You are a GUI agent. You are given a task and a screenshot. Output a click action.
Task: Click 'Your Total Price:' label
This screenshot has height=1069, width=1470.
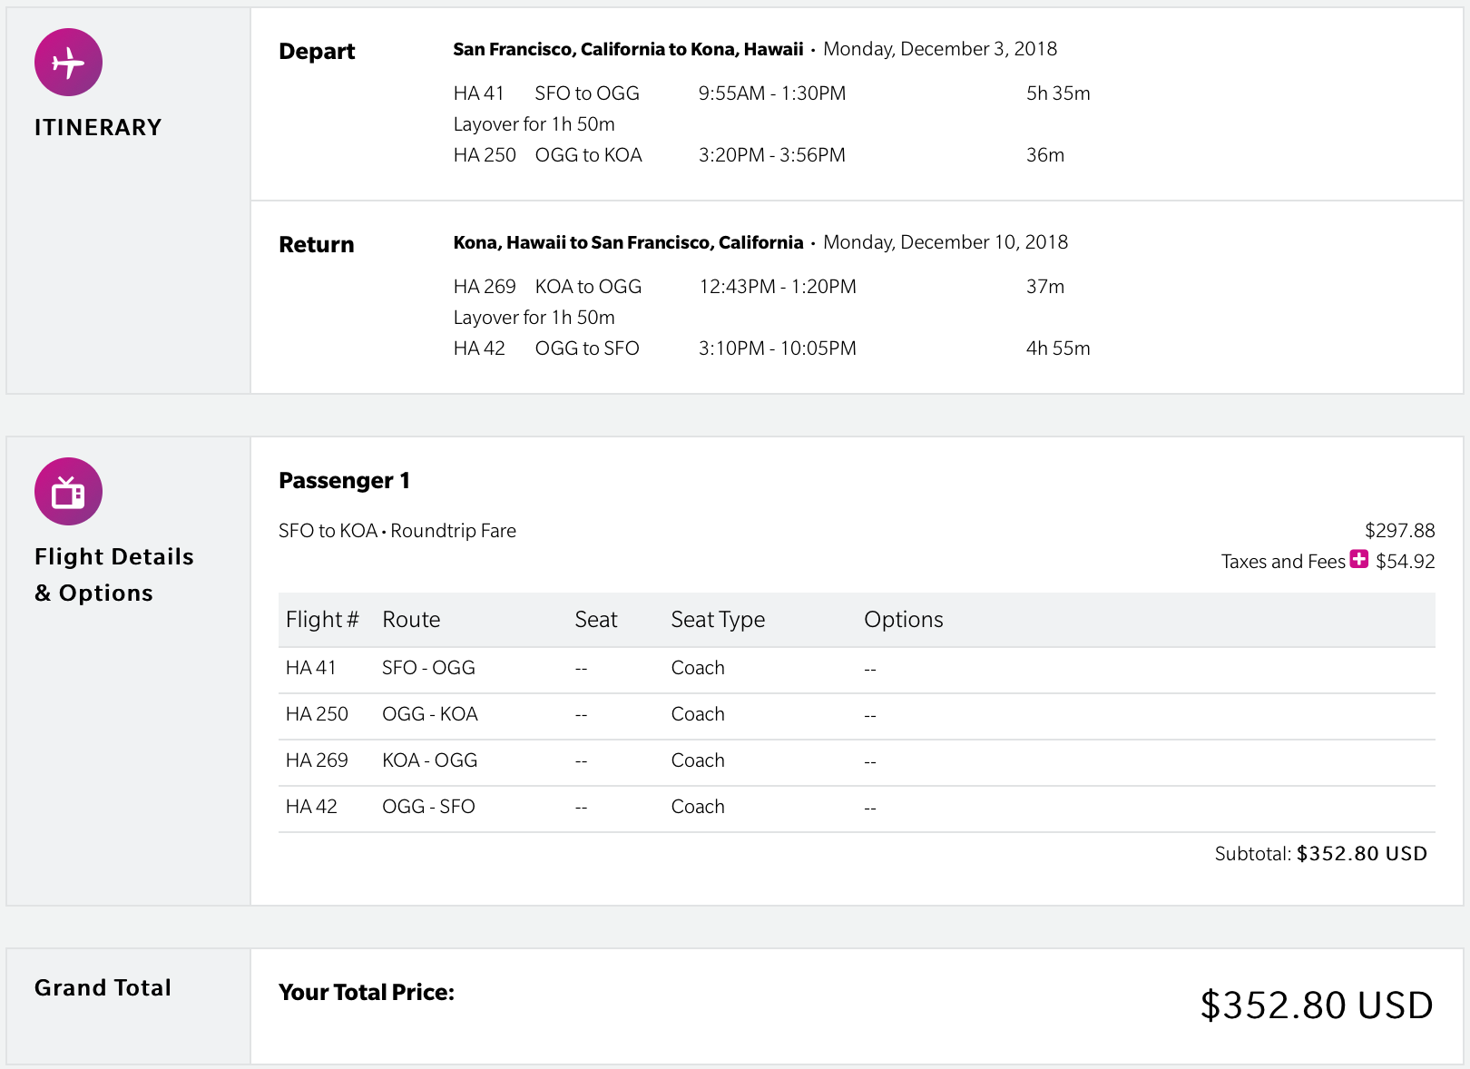367,993
